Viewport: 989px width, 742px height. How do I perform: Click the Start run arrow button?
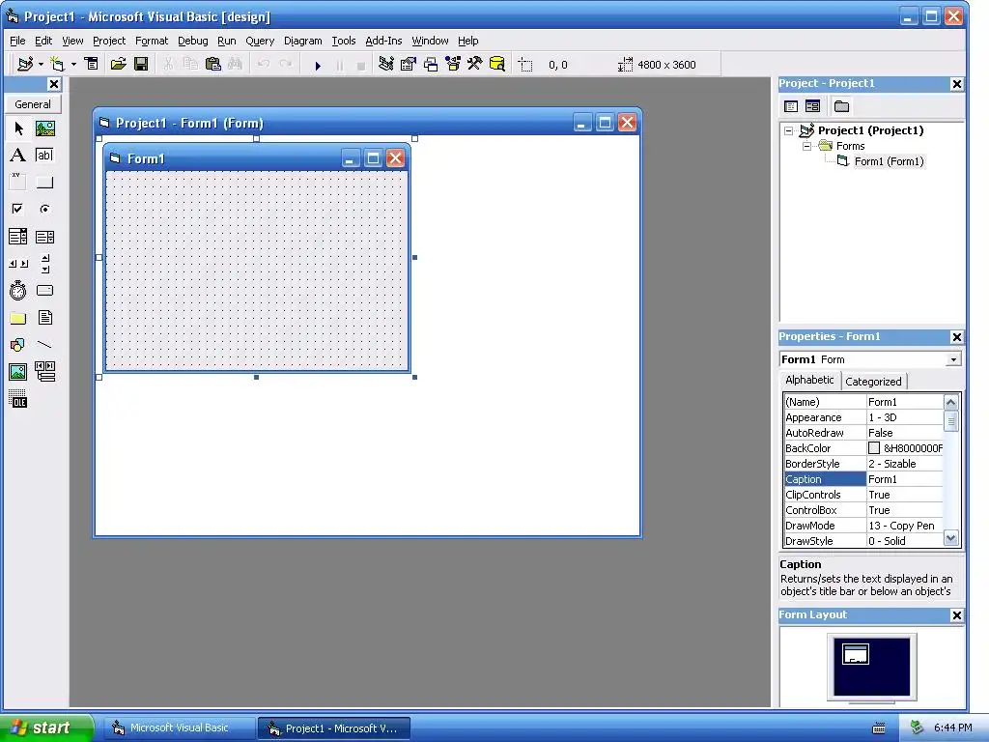318,65
